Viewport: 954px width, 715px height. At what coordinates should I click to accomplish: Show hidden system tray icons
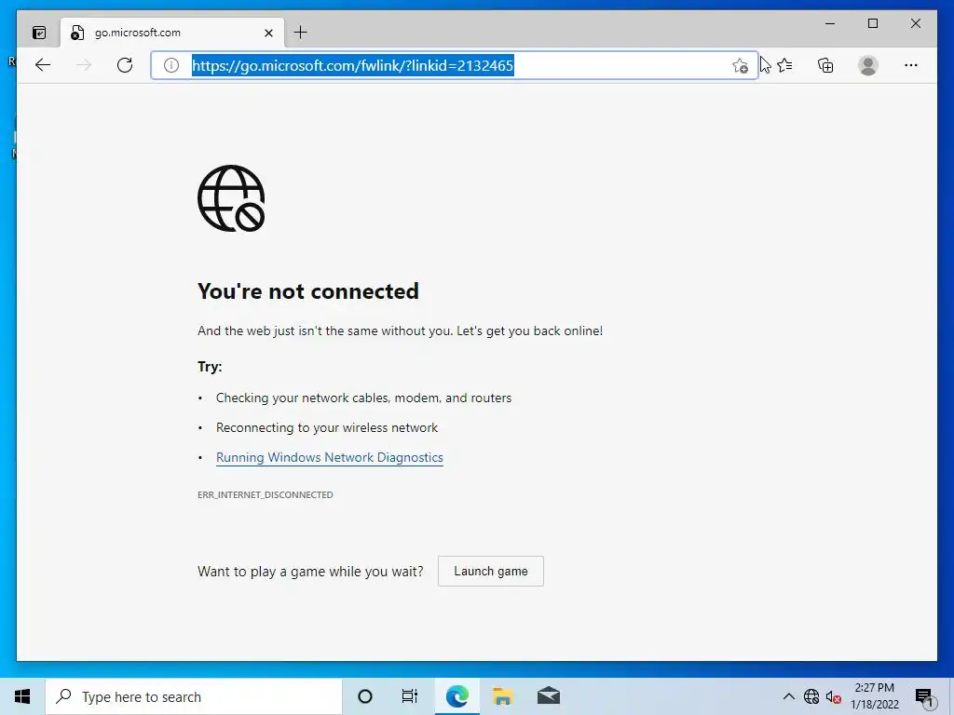coord(788,696)
